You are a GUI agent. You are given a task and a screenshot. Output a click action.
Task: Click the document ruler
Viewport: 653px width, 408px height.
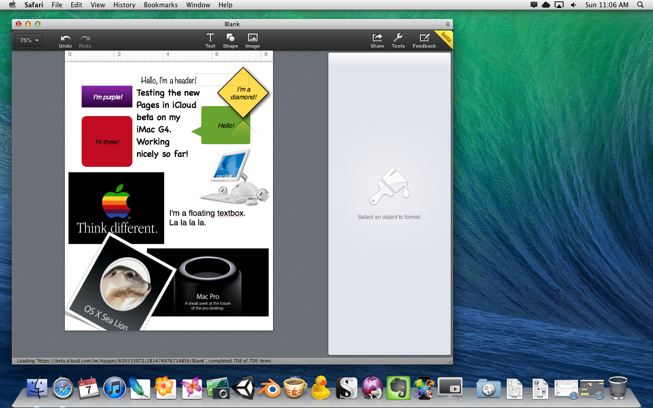(169, 56)
